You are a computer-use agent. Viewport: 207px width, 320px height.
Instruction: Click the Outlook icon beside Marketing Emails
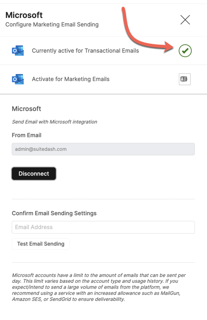tap(18, 79)
